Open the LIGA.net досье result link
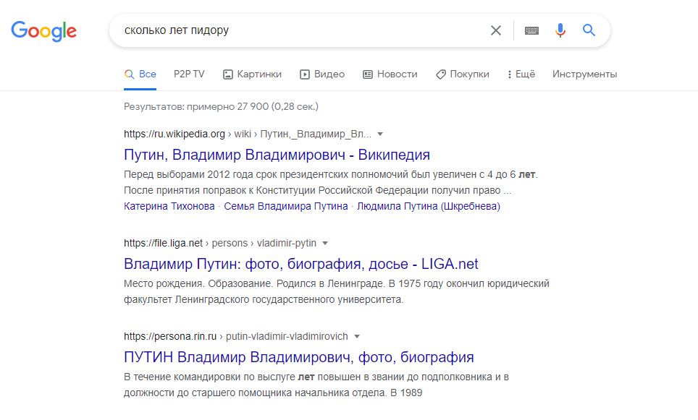This screenshot has height=420, width=698. (x=301, y=264)
